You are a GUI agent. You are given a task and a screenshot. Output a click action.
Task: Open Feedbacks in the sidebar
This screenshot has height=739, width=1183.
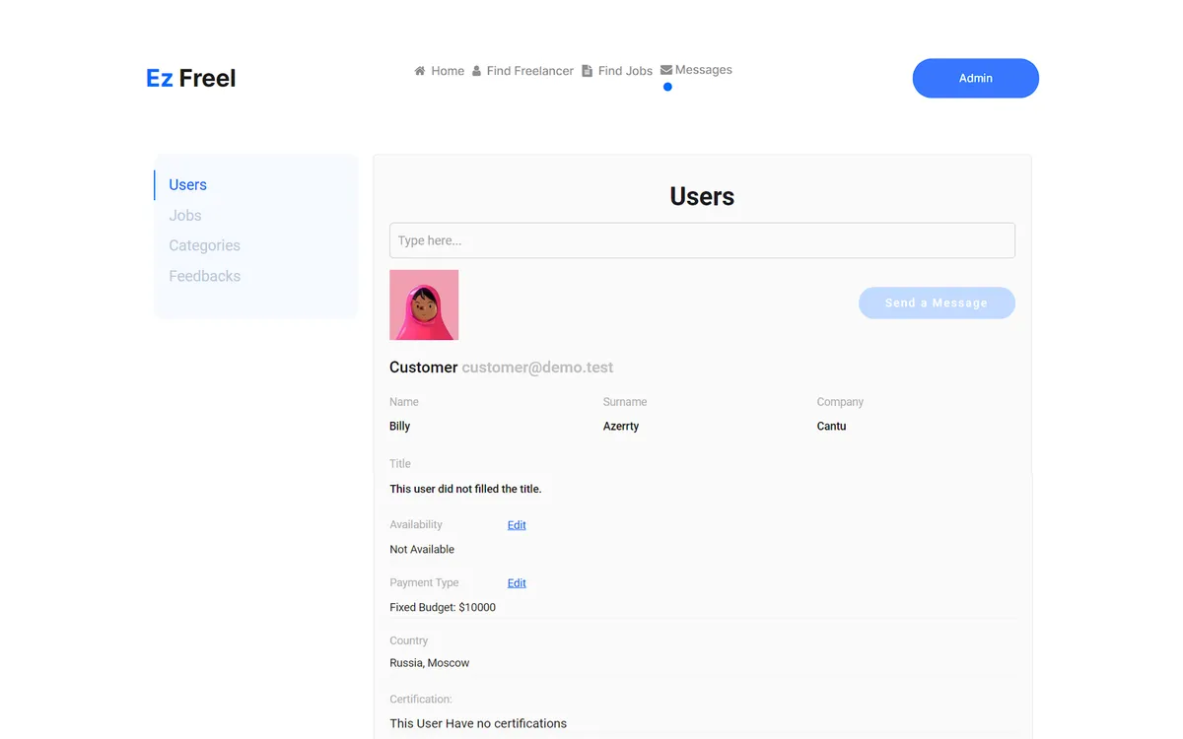204,276
